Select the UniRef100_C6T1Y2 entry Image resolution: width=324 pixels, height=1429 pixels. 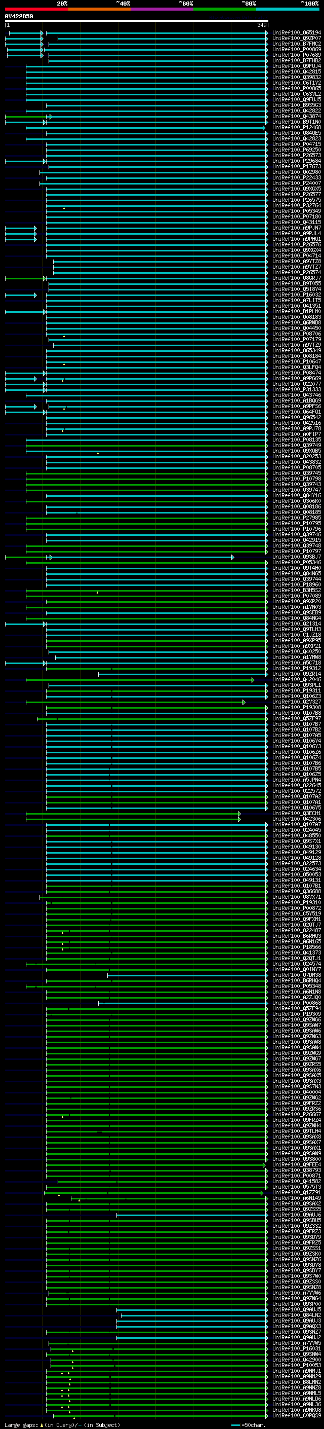[x=297, y=83]
